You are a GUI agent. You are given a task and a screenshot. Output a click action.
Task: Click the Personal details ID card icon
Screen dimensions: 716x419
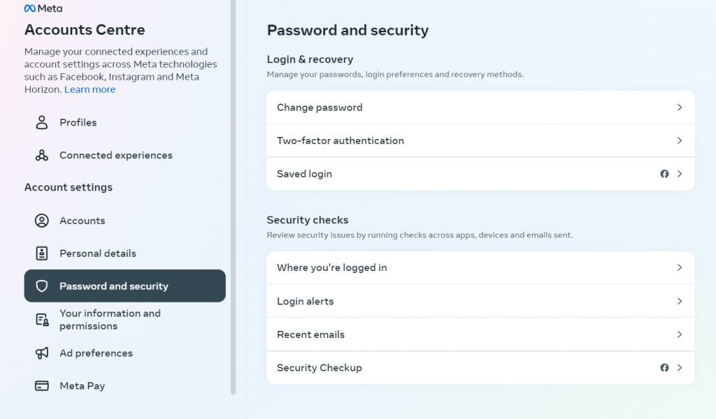(x=42, y=253)
